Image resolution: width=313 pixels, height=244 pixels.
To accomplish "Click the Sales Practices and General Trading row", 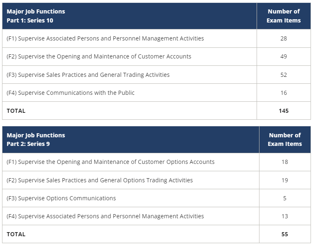I will point(88,75).
